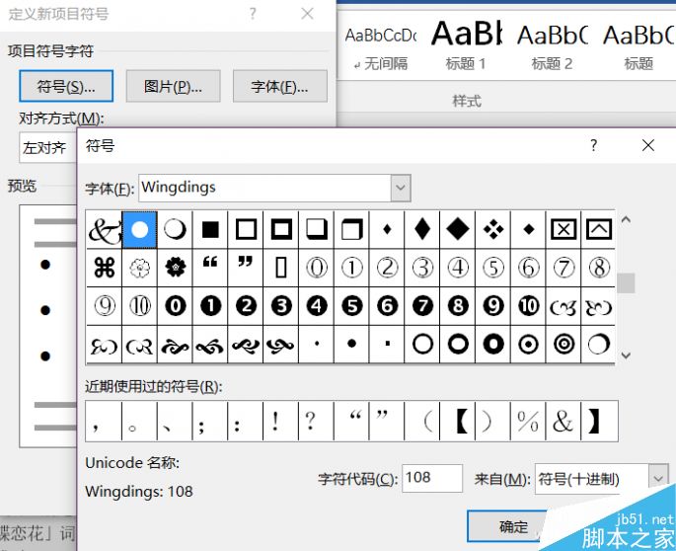676x551 pixels.
Task: Choose the exclamation mark from recent symbols
Action: [275, 422]
